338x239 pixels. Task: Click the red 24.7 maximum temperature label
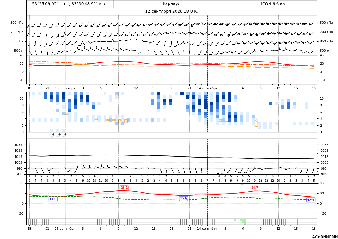pyautogui.click(x=254, y=188)
